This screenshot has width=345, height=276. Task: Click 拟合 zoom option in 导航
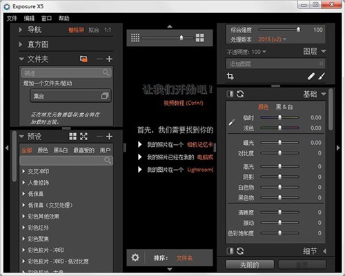[x=94, y=30]
